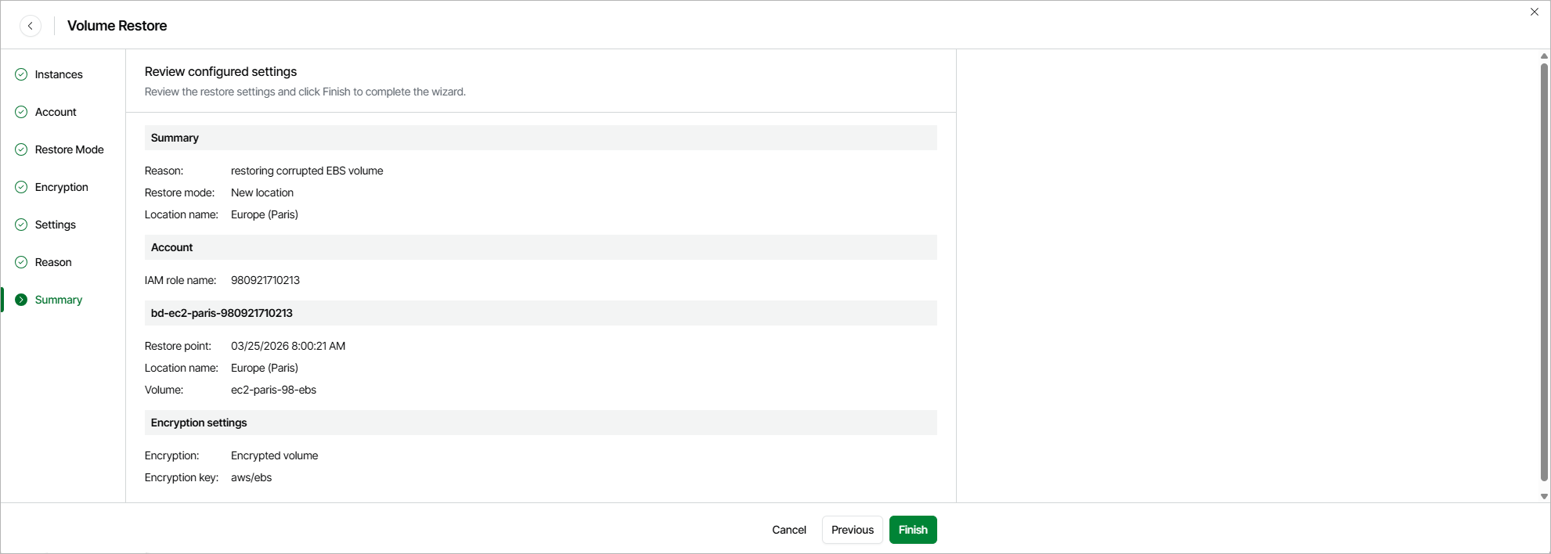Click the Reason step checkmark icon
This screenshot has width=1551, height=554.
tap(21, 262)
